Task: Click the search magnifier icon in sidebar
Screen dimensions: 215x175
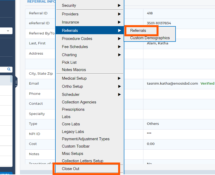Action: click(9, 69)
